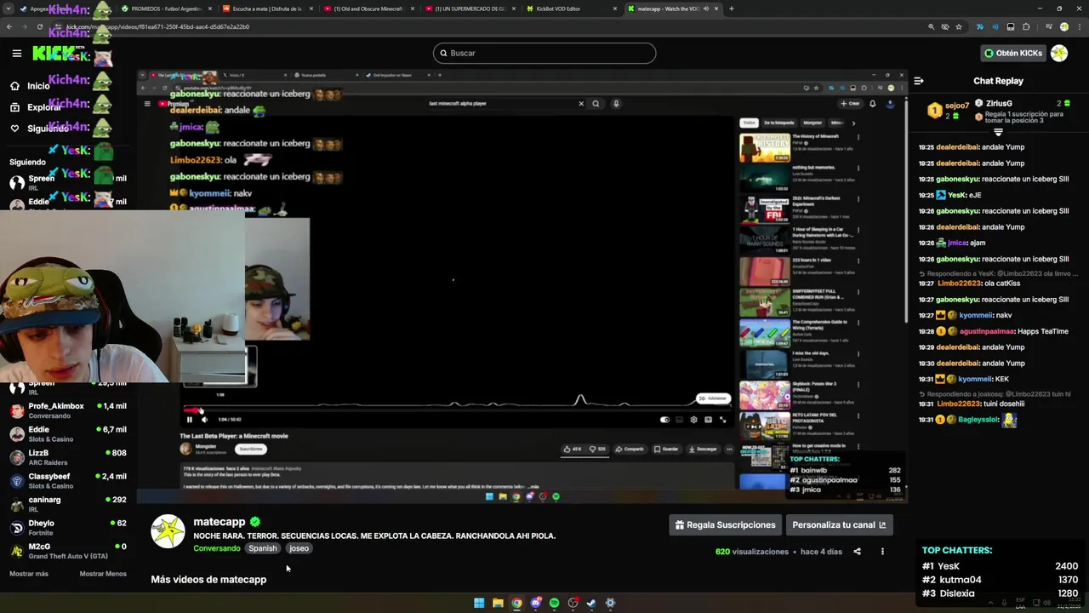Screen dimensions: 1089x613
Task: Open a new browser tab
Action: (x=732, y=9)
